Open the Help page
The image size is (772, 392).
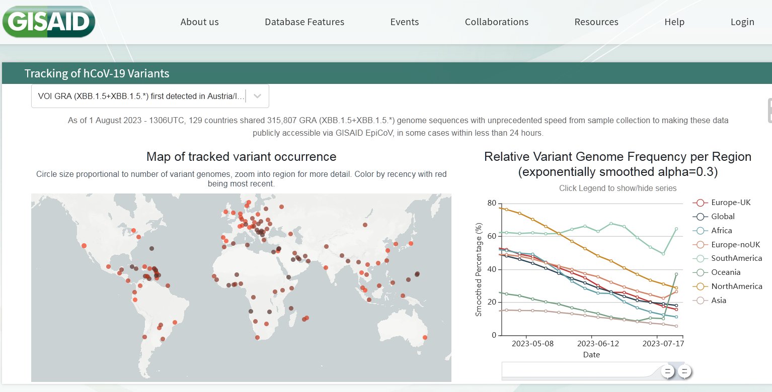pyautogui.click(x=674, y=22)
